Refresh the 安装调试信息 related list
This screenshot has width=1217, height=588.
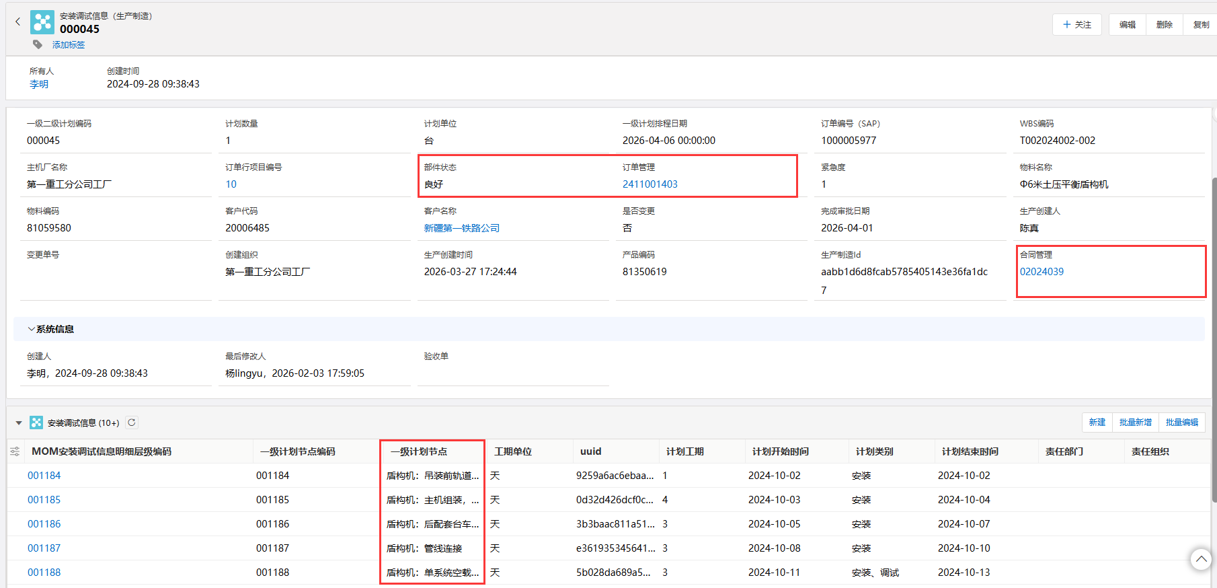click(x=132, y=422)
